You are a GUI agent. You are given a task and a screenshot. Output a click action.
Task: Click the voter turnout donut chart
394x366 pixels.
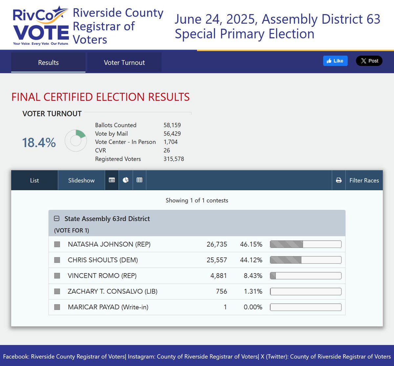76,141
